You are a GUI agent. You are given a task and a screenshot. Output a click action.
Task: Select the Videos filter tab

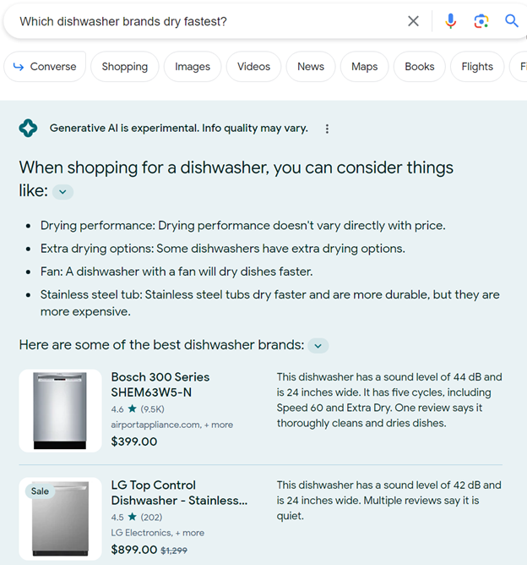coord(253,67)
